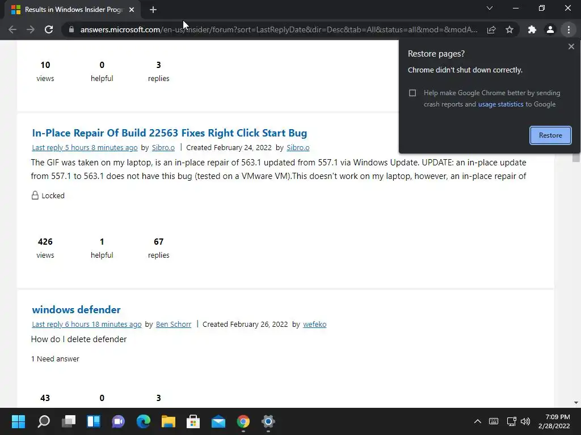
Task: Reload the current page
Action: (x=49, y=29)
